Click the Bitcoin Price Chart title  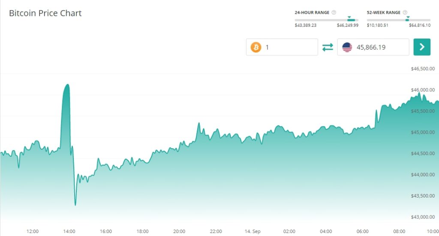click(45, 13)
